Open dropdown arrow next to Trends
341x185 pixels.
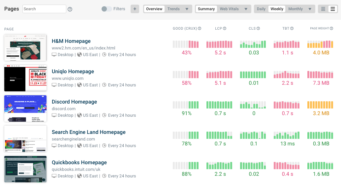[x=187, y=9]
